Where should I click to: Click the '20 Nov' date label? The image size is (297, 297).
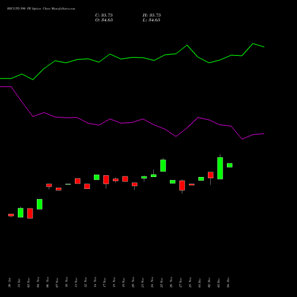coord(133,283)
